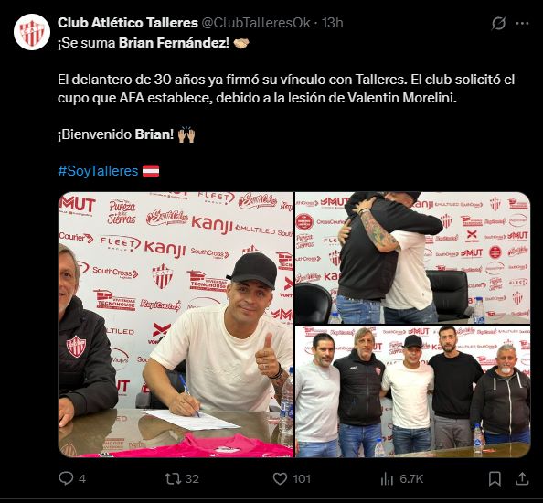Click the like count 101
This screenshot has height=503, width=543.
tap(302, 478)
